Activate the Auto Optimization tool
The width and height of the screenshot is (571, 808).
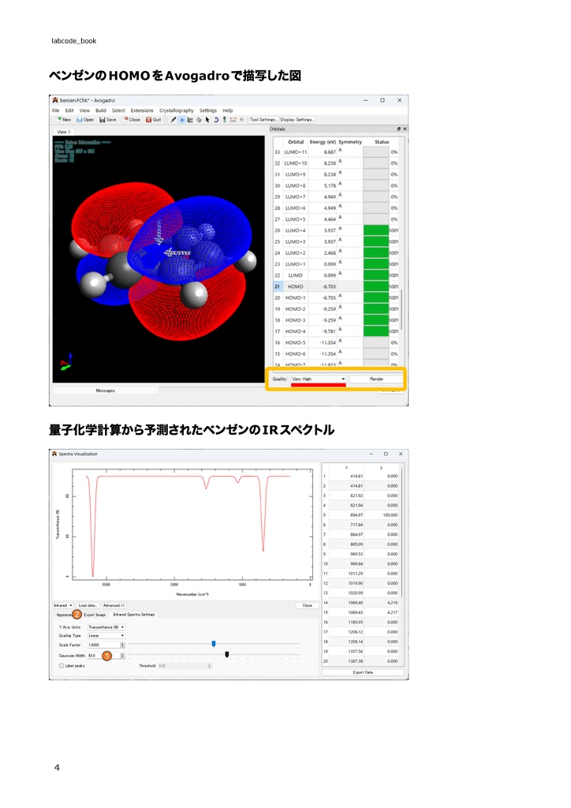(225, 120)
